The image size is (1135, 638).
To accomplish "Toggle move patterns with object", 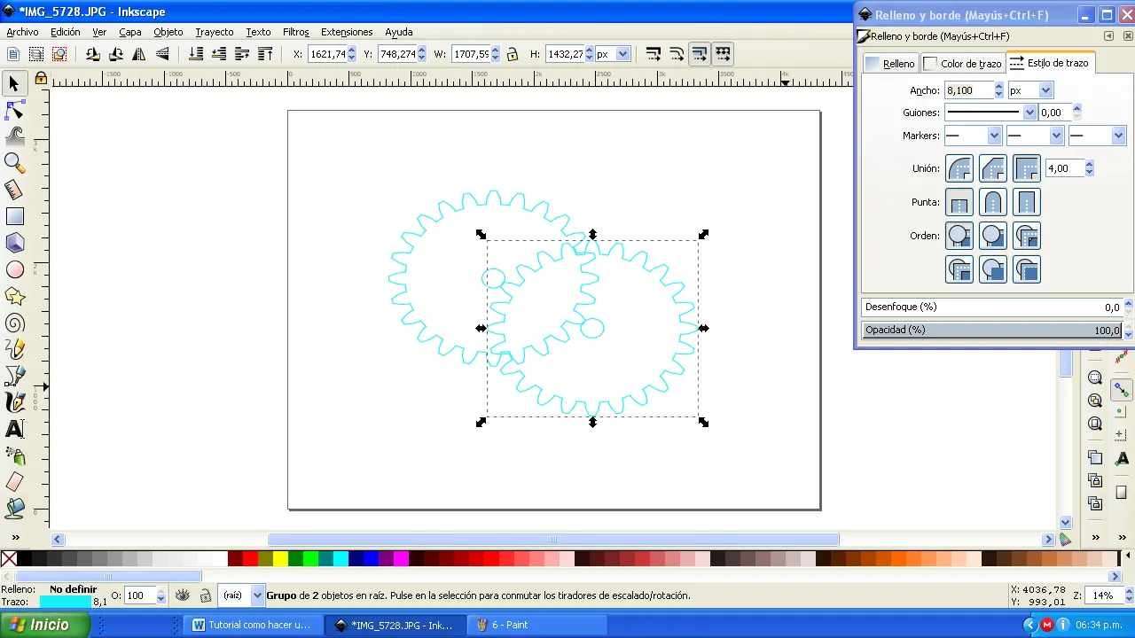I will click(723, 54).
